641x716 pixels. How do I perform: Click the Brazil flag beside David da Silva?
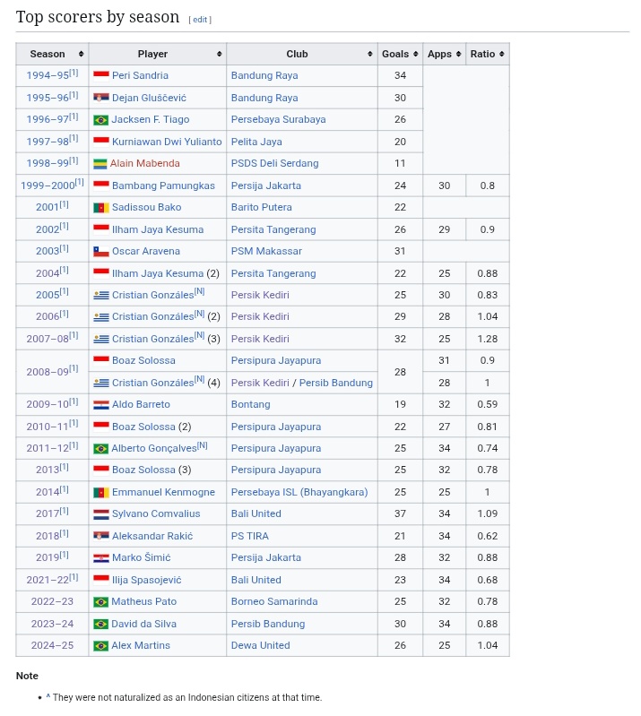coord(101,624)
